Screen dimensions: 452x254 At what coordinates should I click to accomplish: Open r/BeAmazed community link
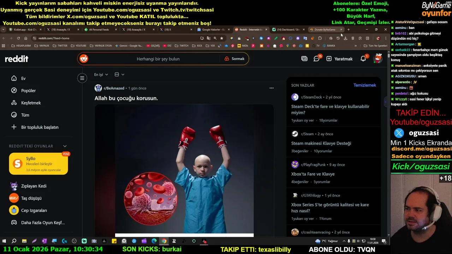tap(114, 88)
